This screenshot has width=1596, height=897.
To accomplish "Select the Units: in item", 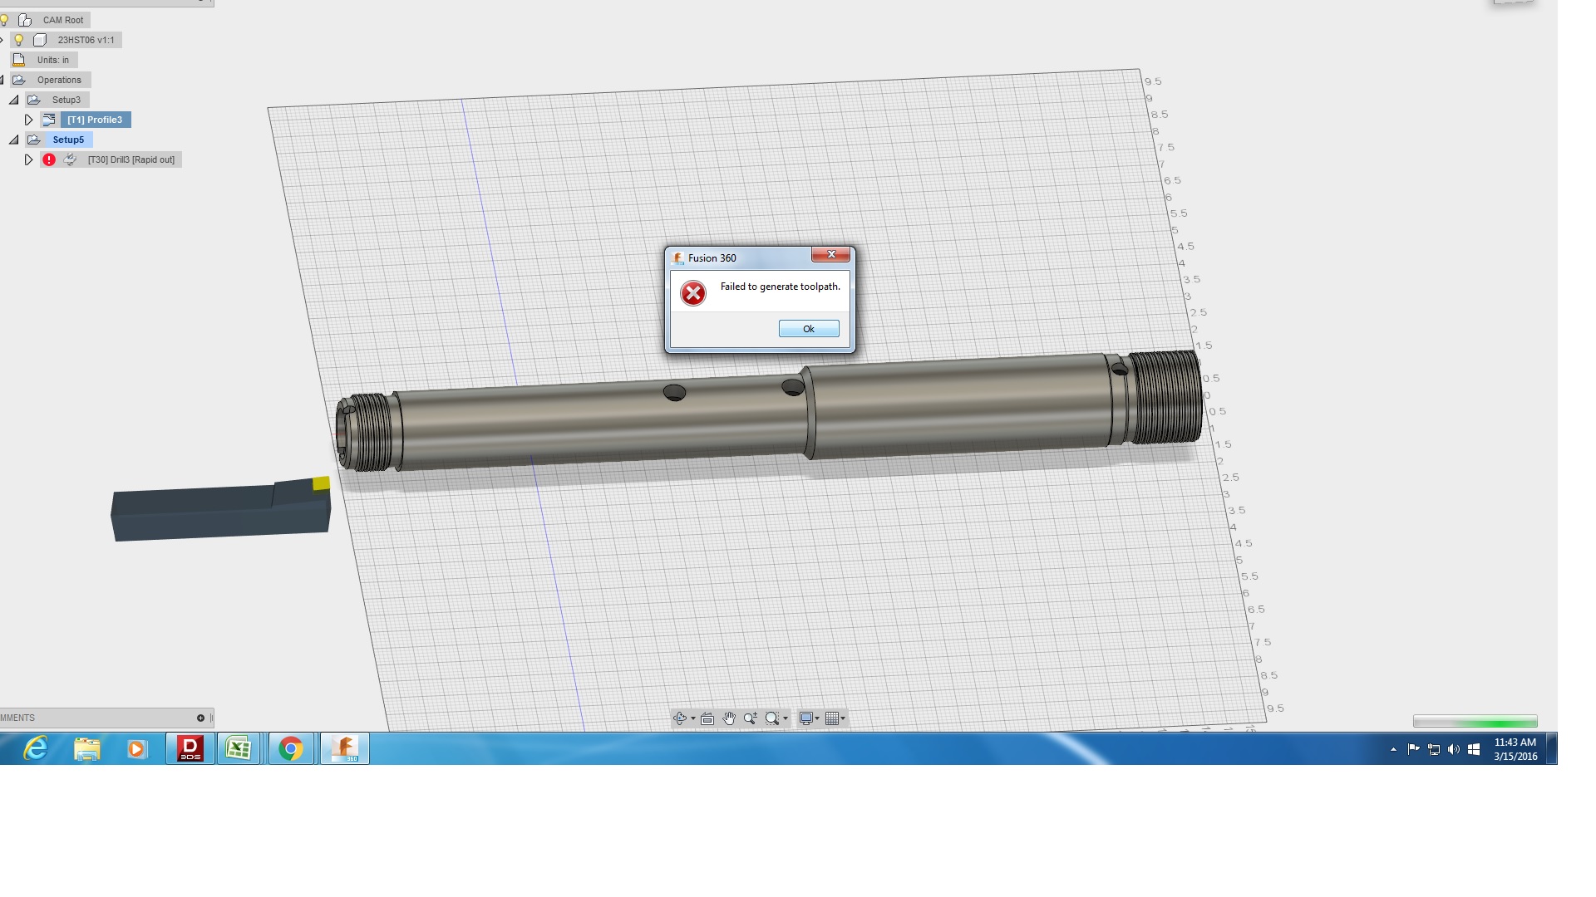I will [52, 60].
